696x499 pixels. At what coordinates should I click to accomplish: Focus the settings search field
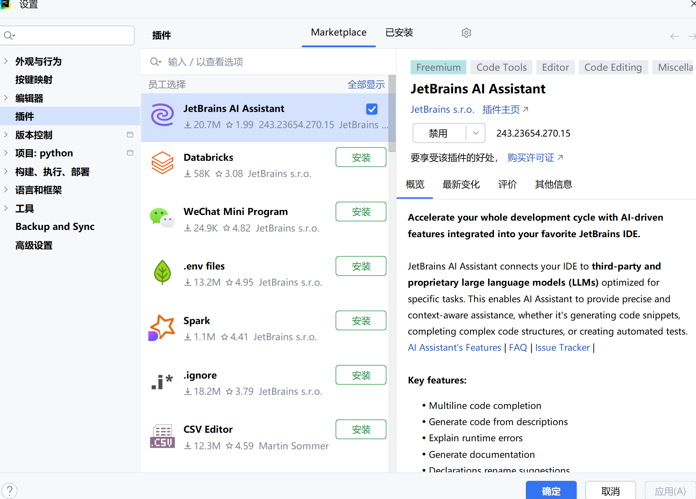click(67, 36)
